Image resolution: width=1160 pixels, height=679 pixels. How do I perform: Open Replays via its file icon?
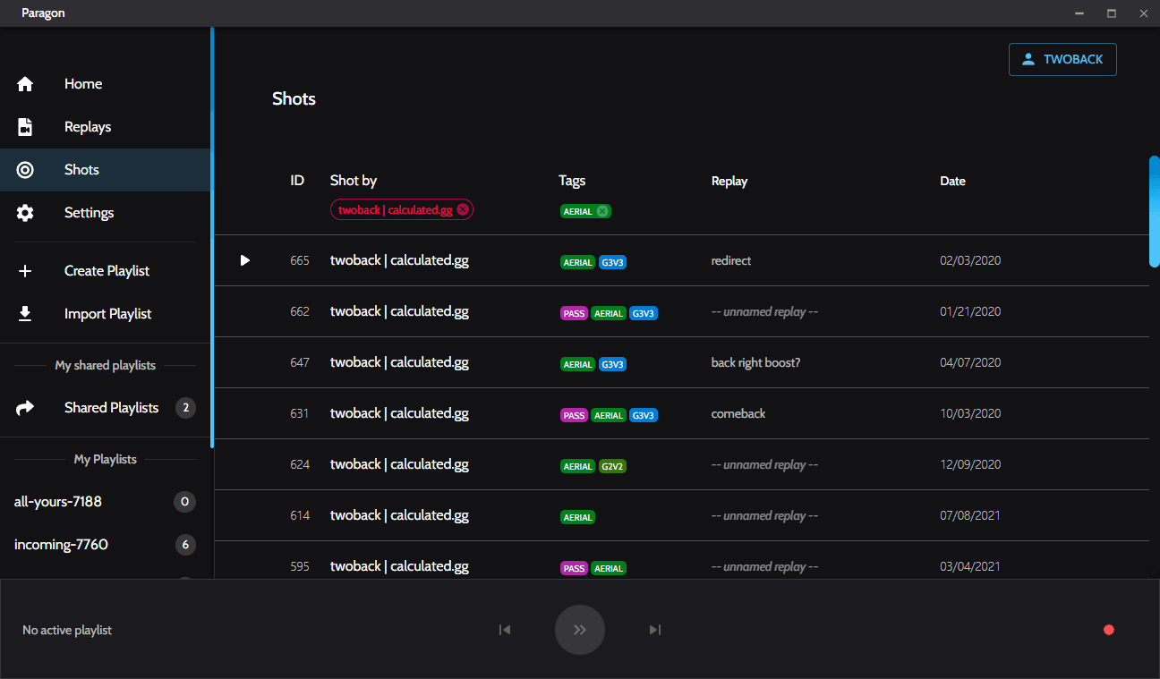[x=25, y=127]
